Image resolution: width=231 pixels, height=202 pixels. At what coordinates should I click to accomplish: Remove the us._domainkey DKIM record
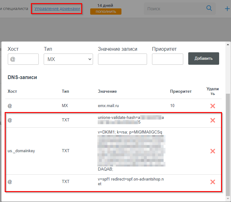point(213,151)
